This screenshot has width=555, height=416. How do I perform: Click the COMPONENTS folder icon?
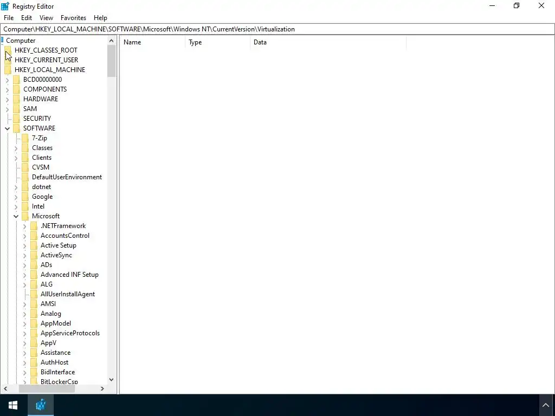point(16,89)
